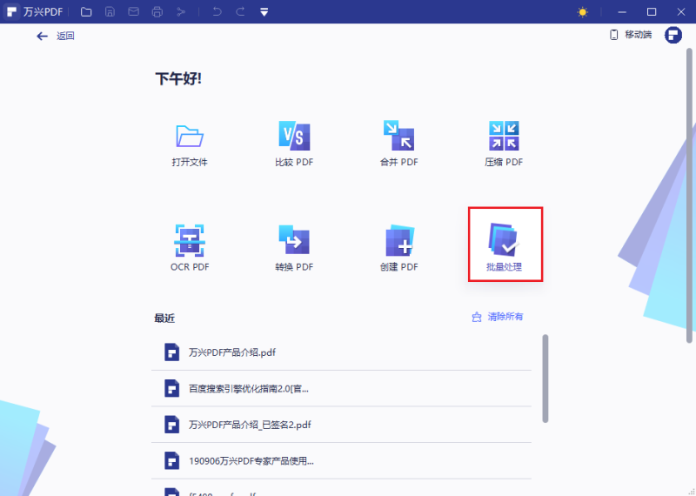Toggle the light/dark theme sun icon
This screenshot has width=696, height=496.
(x=583, y=12)
